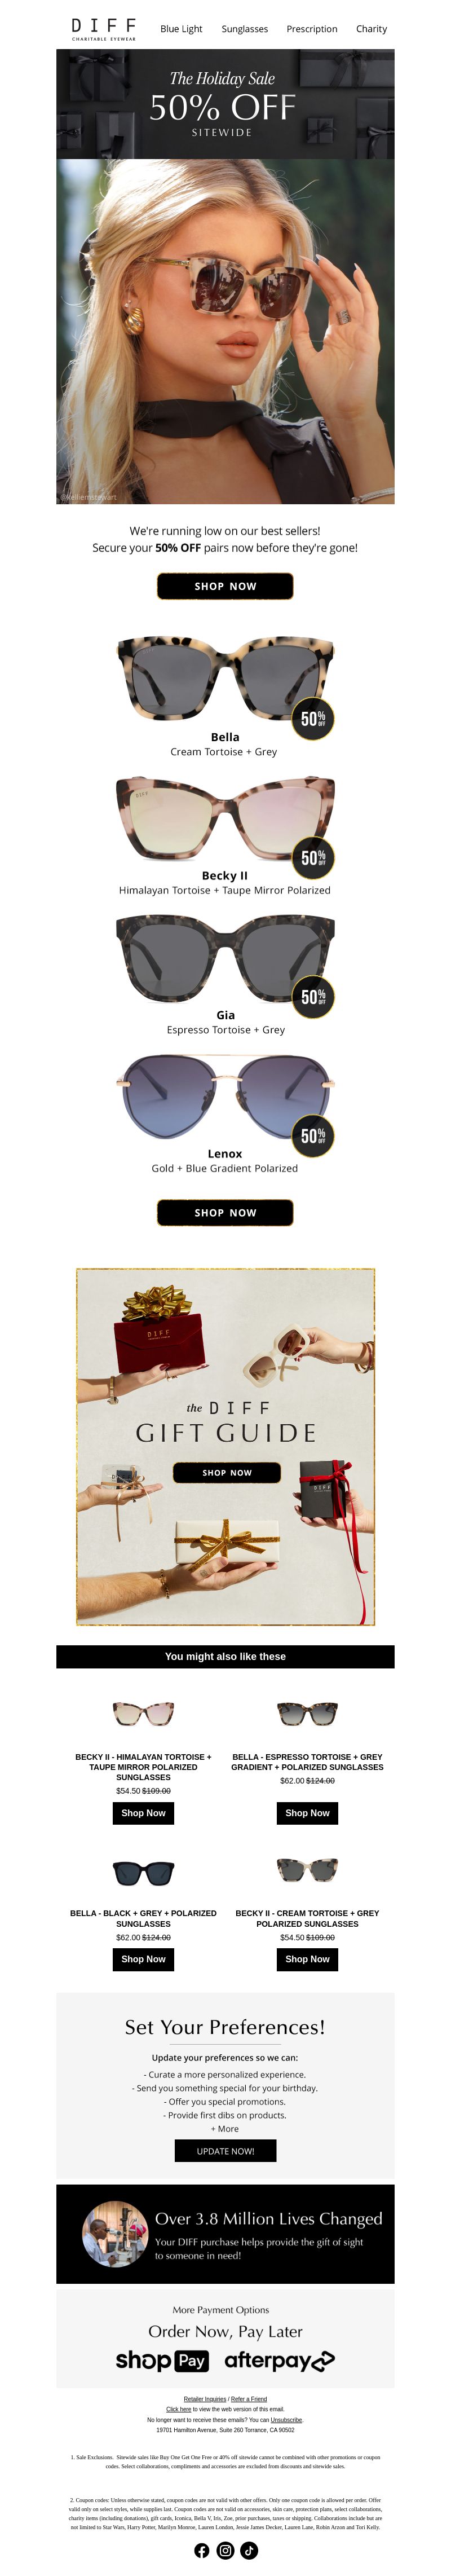
Task: Follow the Unsubscribe link
Action: tap(286, 2420)
